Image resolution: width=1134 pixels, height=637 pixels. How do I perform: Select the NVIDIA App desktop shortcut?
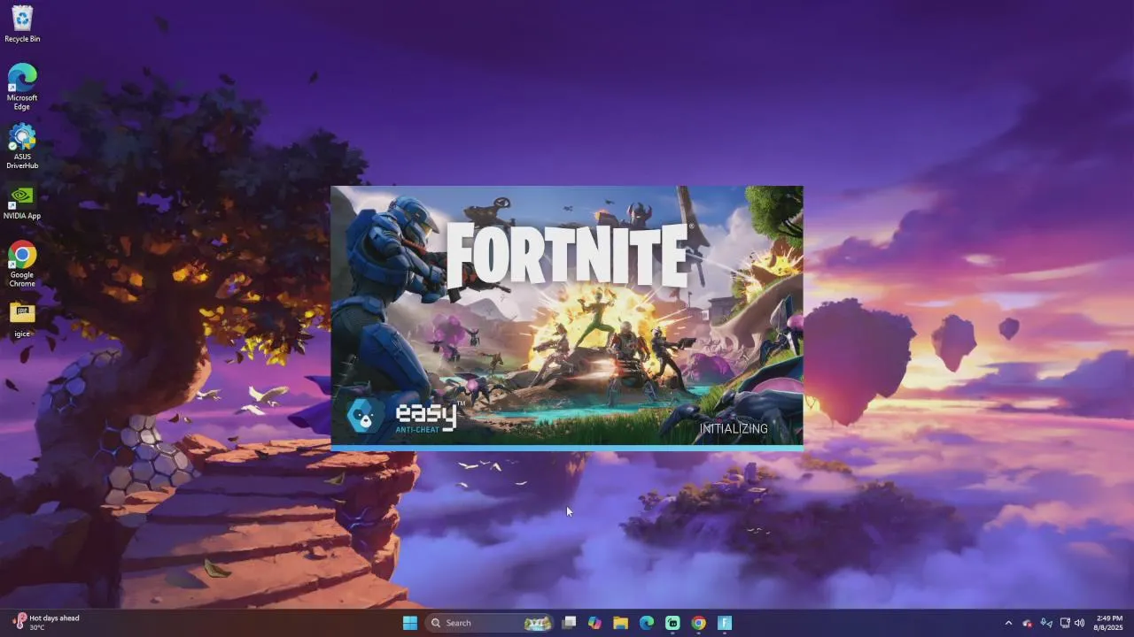[x=22, y=202]
